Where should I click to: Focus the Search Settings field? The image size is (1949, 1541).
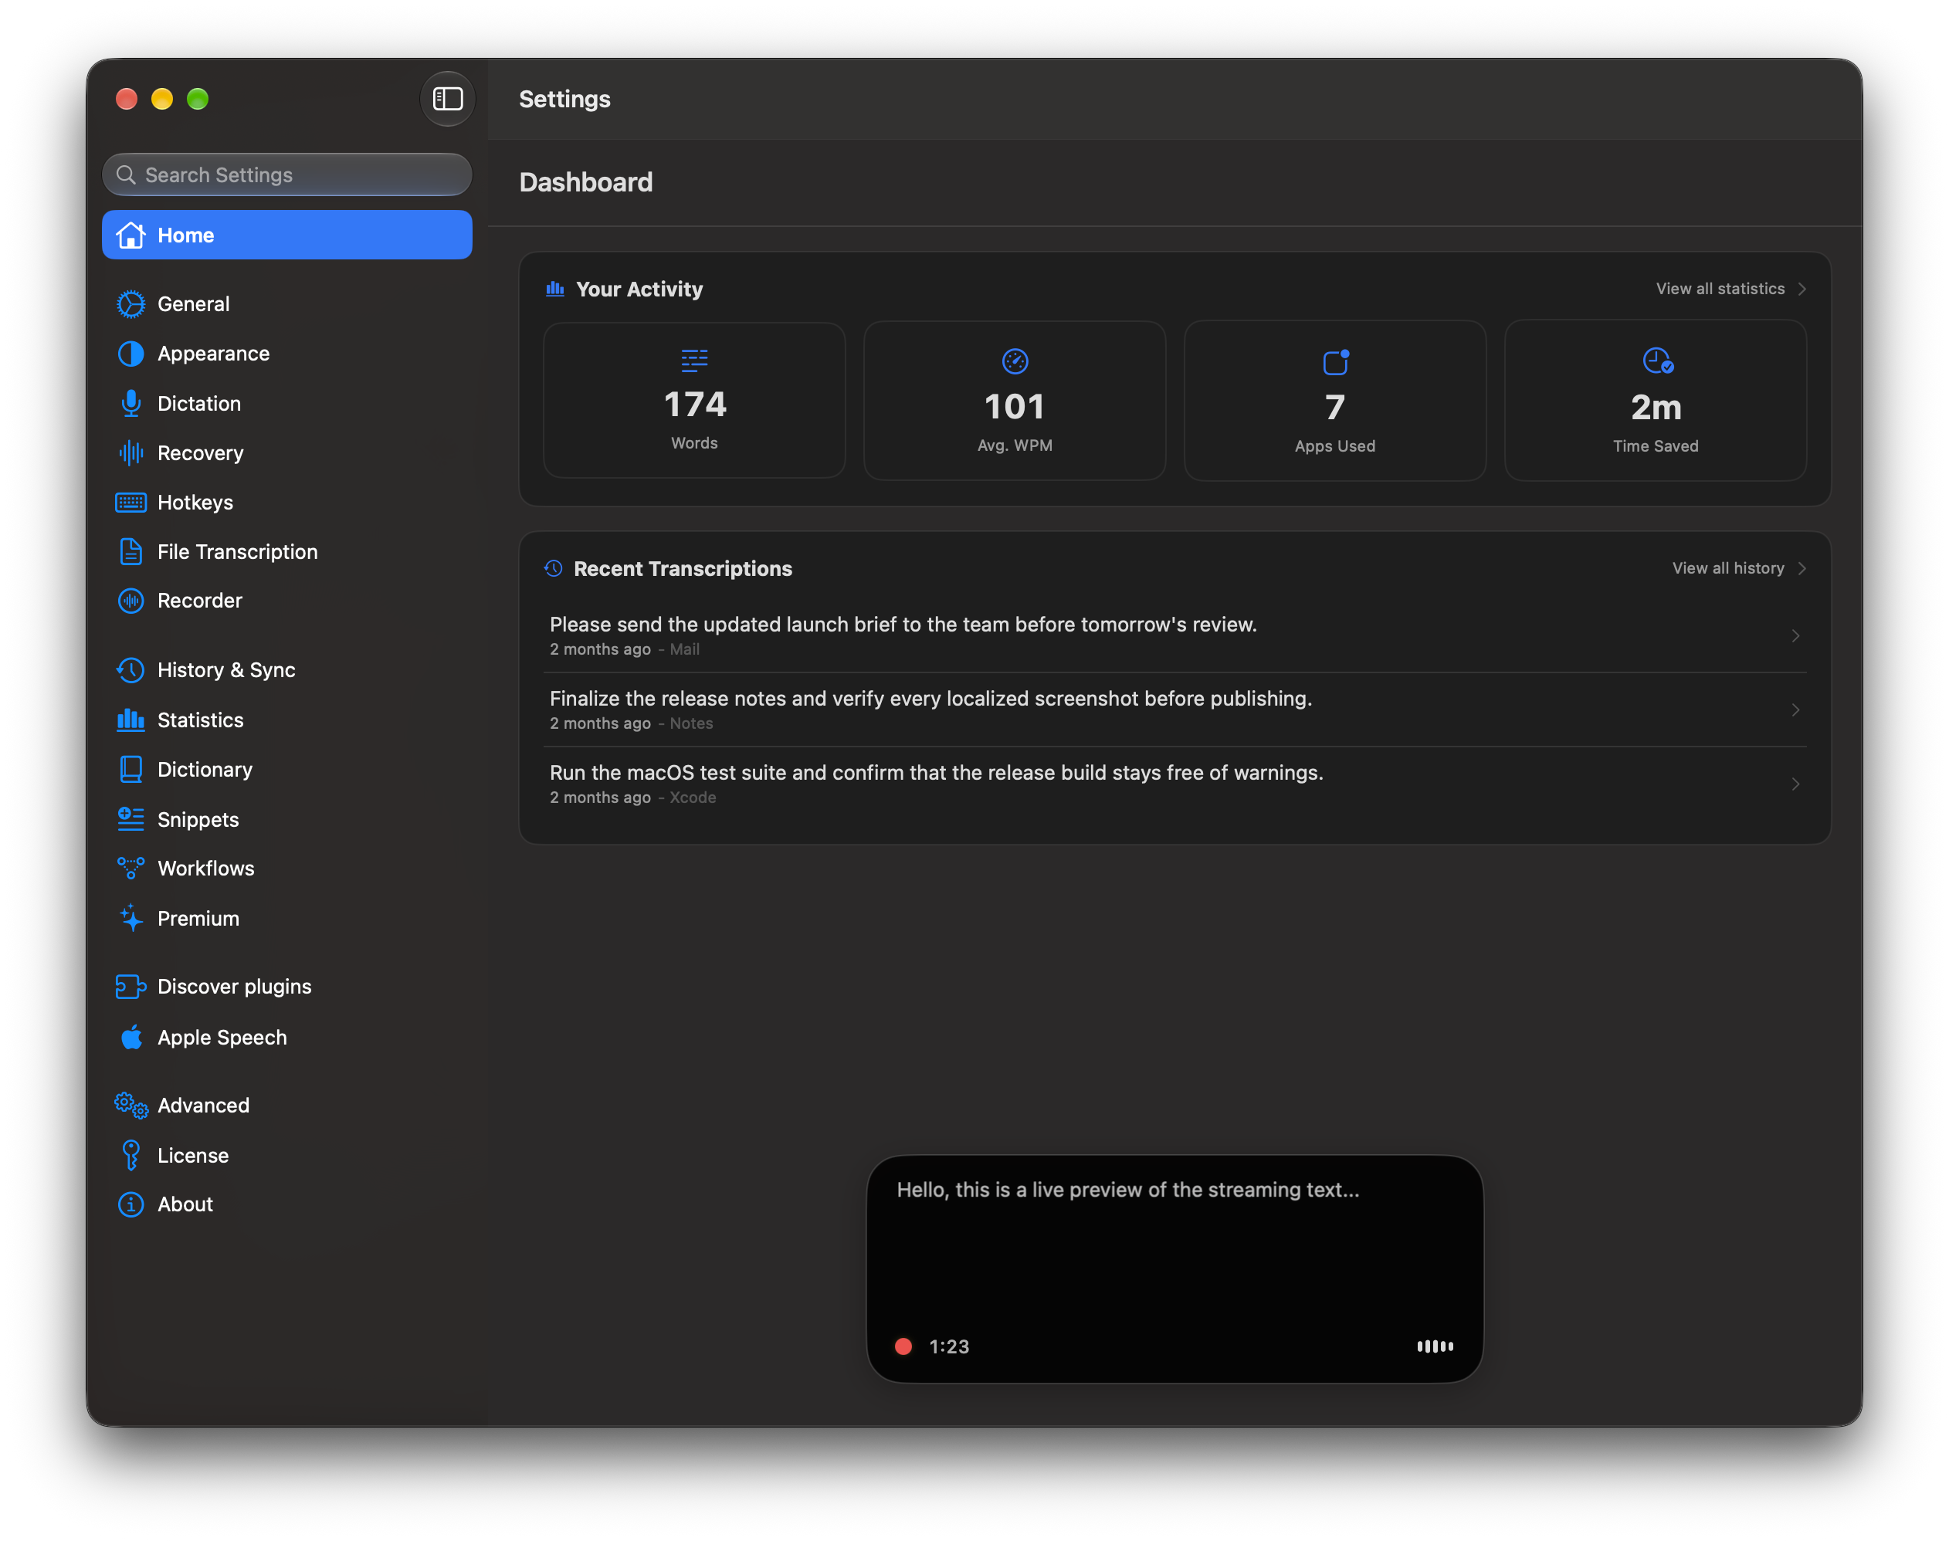[287, 174]
